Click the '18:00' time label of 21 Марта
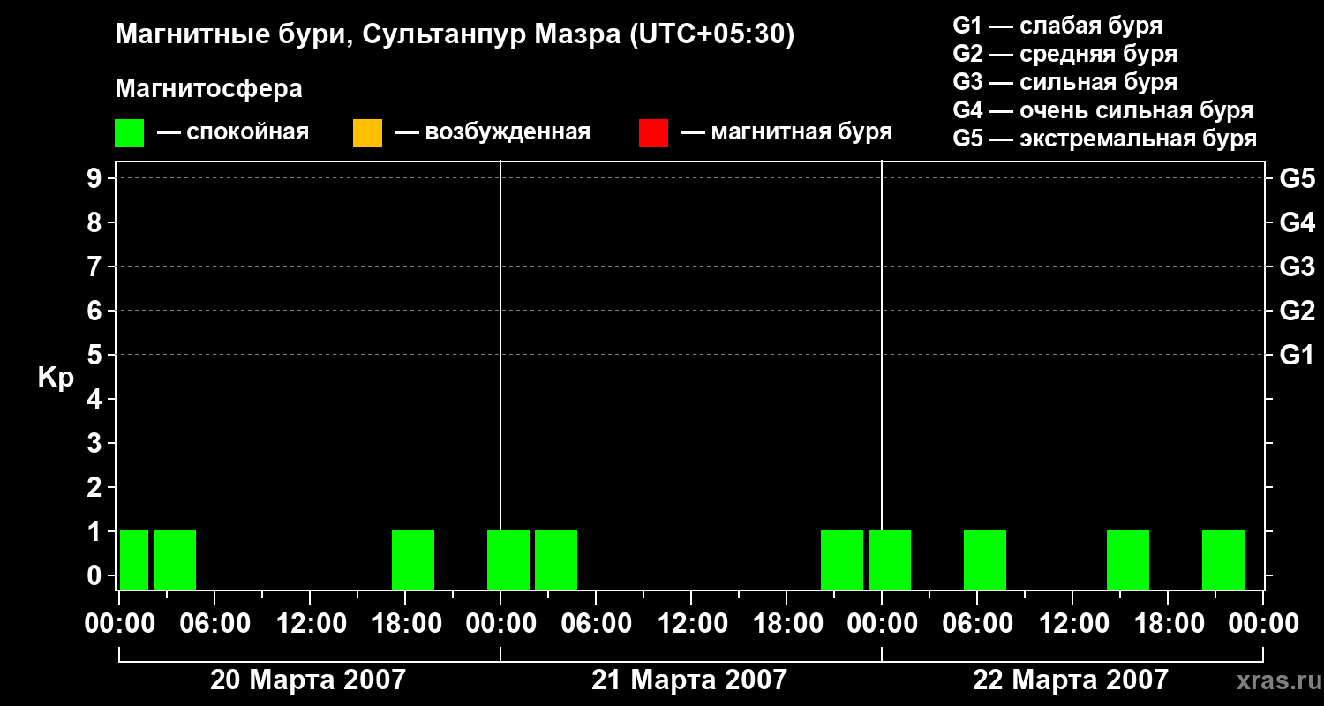The height and width of the screenshot is (706, 1324). pos(786,624)
